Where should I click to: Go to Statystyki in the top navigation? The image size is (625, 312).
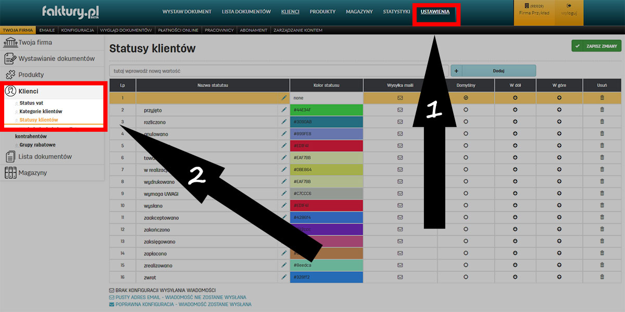tap(396, 11)
